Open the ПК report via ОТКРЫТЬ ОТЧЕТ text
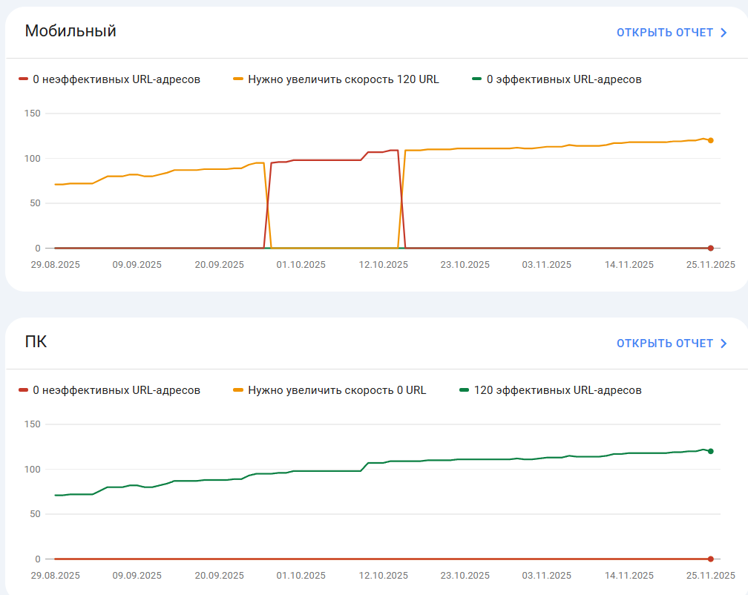 [664, 343]
